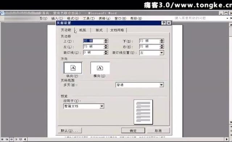Screen dimensions: 232x142
Task: Open the 装订线位置(U) dropdown
Action: pos(162,53)
